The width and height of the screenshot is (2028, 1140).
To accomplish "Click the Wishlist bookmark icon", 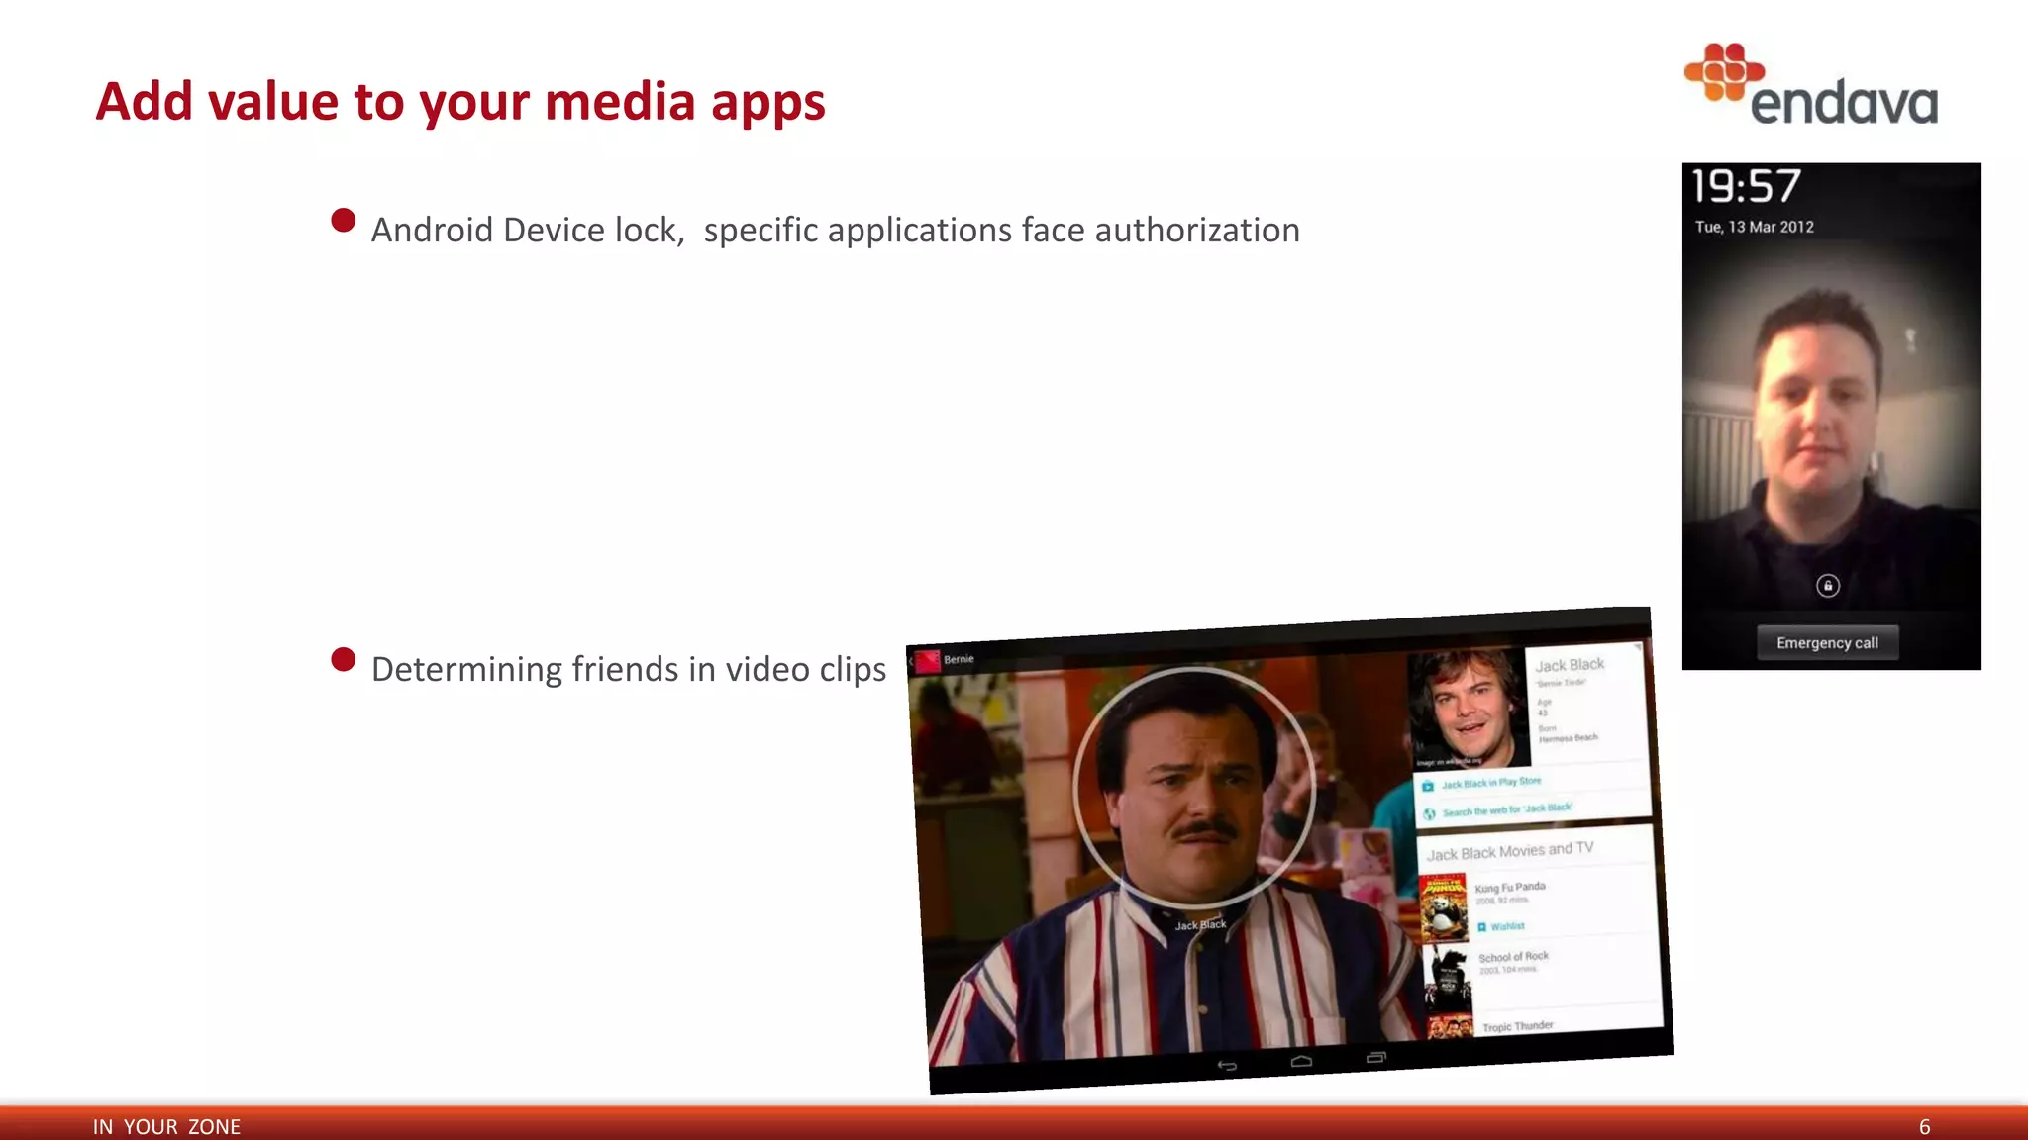I will click(1482, 927).
